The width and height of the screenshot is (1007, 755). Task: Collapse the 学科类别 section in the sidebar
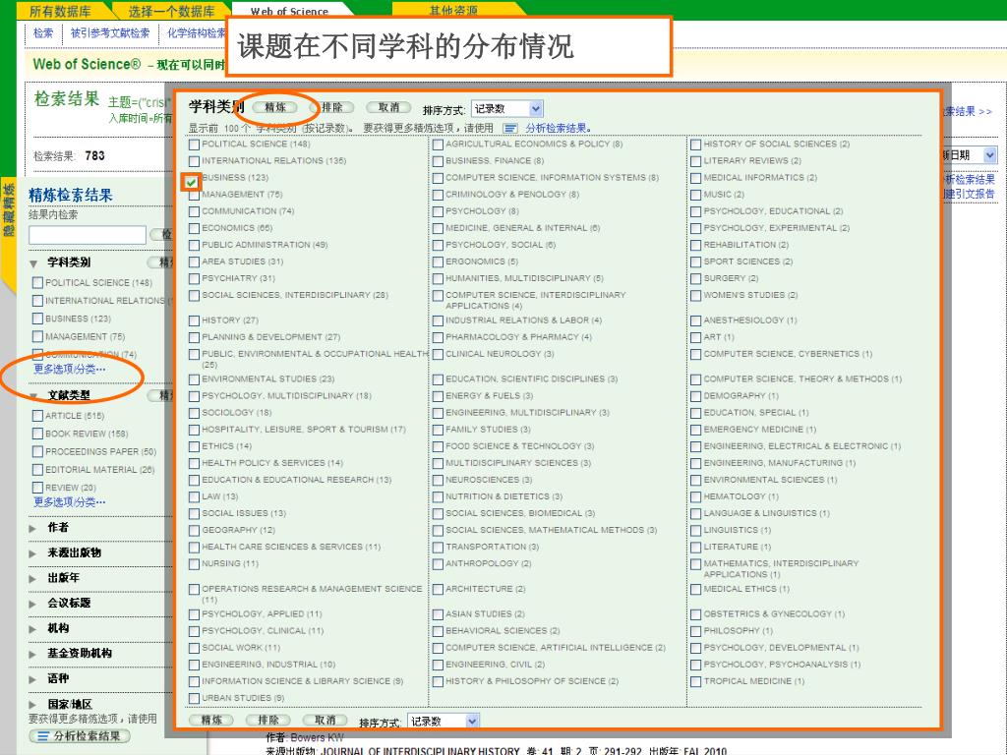tap(32, 263)
